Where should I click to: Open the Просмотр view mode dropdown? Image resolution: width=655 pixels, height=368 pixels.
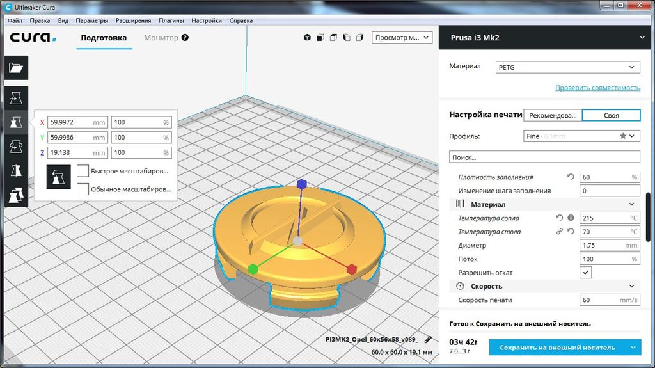(402, 38)
